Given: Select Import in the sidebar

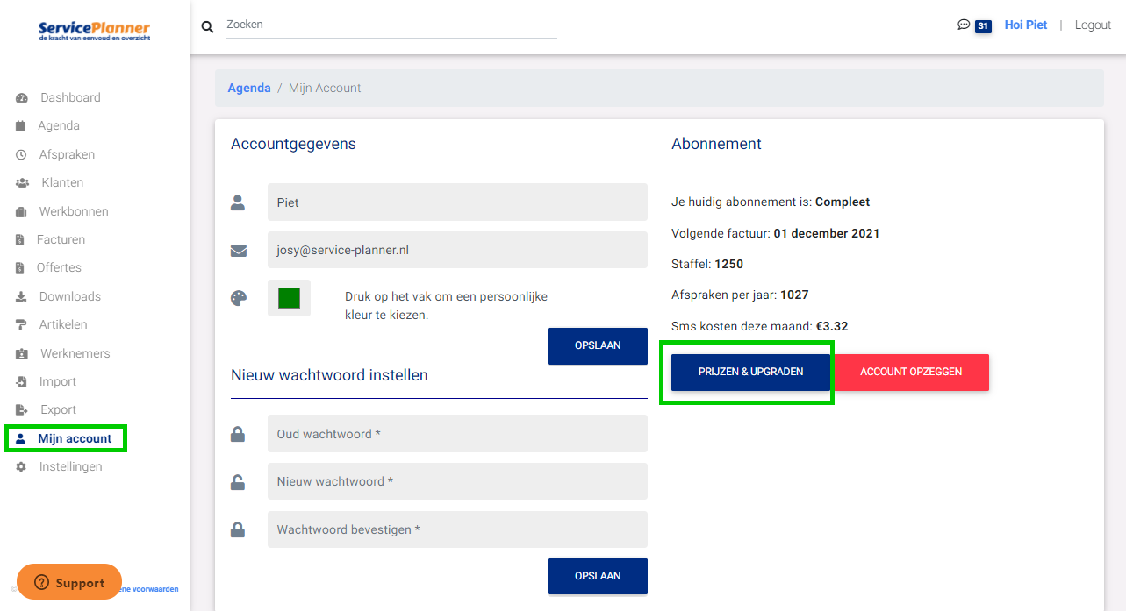Looking at the screenshot, I should 58,381.
